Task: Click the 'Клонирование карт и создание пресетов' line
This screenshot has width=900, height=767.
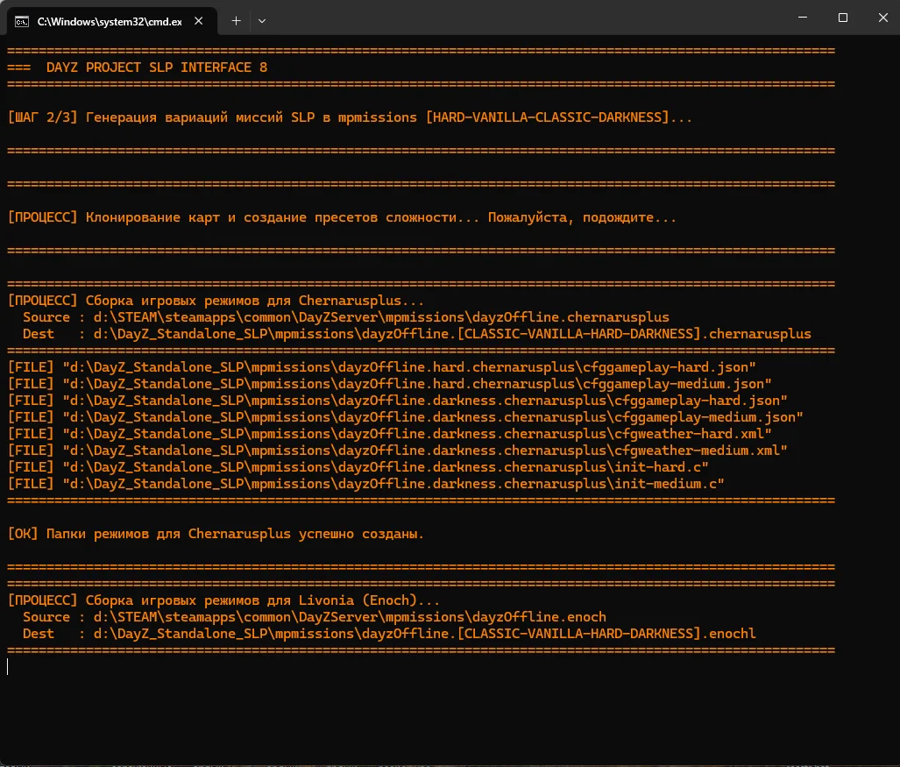Action: [x=342, y=217]
